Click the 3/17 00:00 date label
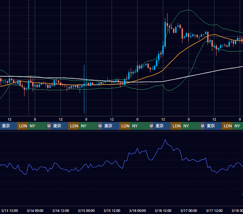 coord(189,210)
